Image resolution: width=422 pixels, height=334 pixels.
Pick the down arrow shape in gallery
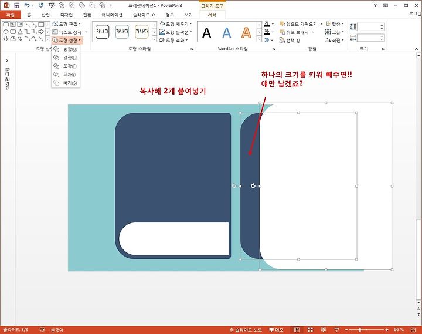(x=6, y=39)
